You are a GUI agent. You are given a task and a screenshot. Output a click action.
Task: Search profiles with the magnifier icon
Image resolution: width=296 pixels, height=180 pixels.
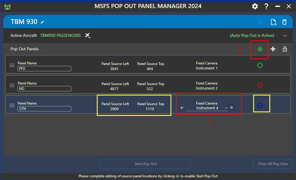(x=260, y=22)
